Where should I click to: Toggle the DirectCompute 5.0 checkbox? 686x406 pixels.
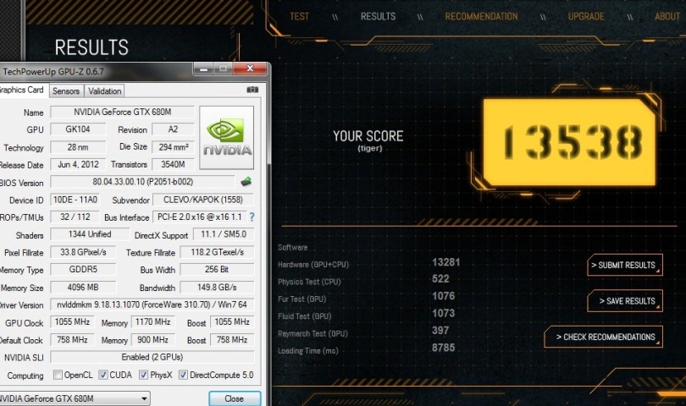point(183,375)
